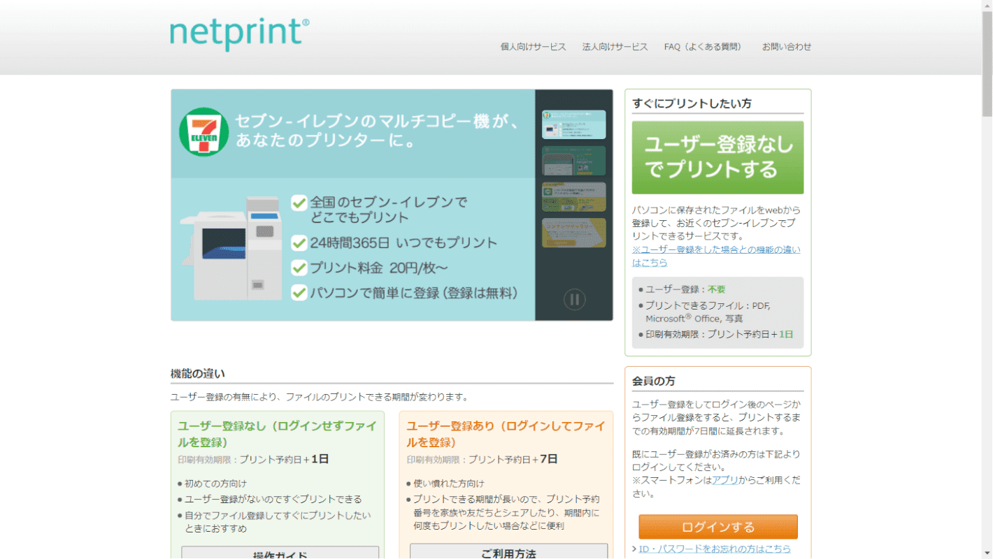The height and width of the screenshot is (559, 993).
Task: Click text 24時間365日 いつでもプリント
Action: (x=403, y=243)
